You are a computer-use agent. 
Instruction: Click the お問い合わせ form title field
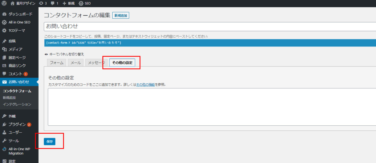210,26
